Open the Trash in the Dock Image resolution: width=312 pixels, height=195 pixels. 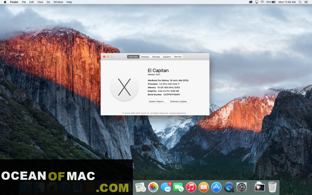click(x=272, y=187)
